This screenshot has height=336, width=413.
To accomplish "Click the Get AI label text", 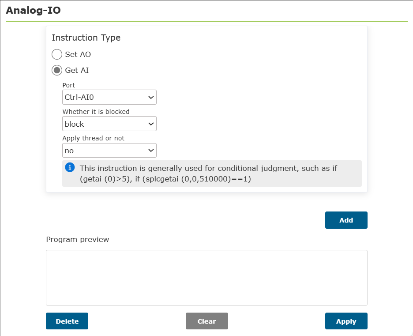I will [x=77, y=70].
